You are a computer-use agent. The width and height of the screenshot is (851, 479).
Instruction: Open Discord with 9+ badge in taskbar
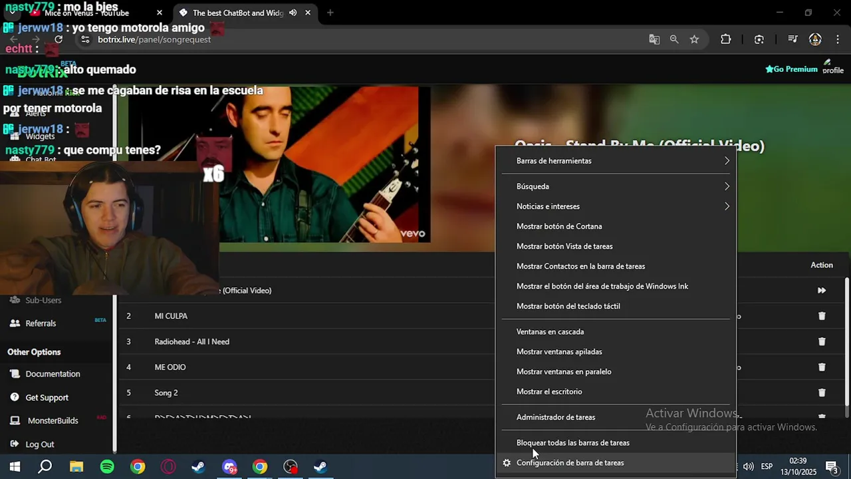click(x=229, y=467)
